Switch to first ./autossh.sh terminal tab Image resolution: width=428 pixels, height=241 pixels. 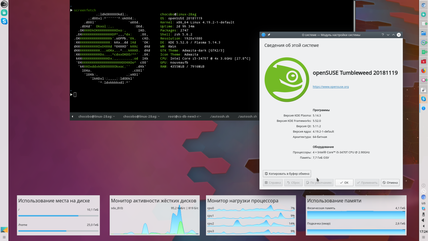click(x=219, y=116)
